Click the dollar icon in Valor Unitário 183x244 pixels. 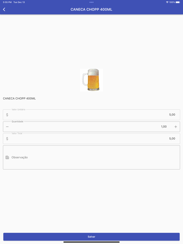tap(7, 115)
